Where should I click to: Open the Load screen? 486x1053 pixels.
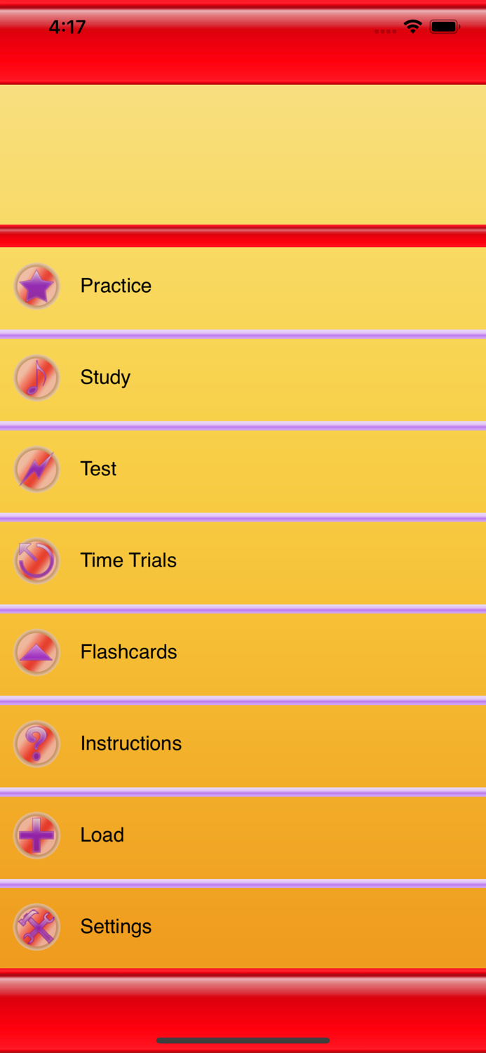point(102,835)
